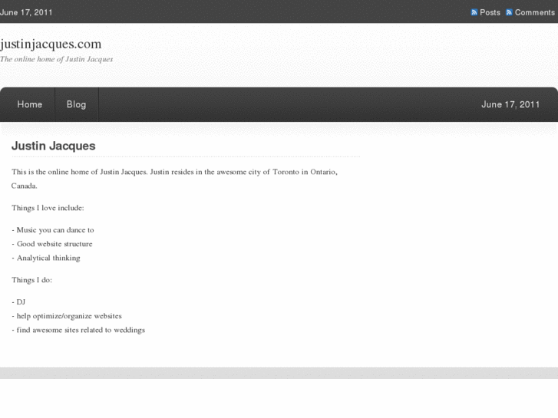Click the "Things I love include:" line
Viewport: 558px width, 418px height.
coord(48,208)
